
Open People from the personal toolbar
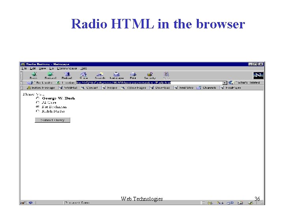click(110, 88)
